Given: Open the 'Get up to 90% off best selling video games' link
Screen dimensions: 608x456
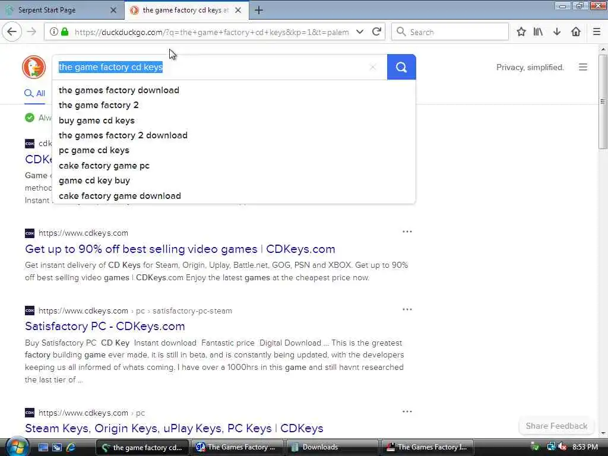Looking at the screenshot, I should pyautogui.click(x=180, y=249).
